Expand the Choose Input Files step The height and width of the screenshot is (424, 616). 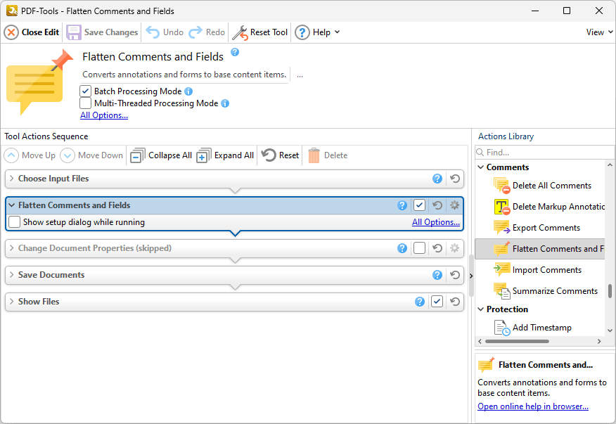[12, 179]
